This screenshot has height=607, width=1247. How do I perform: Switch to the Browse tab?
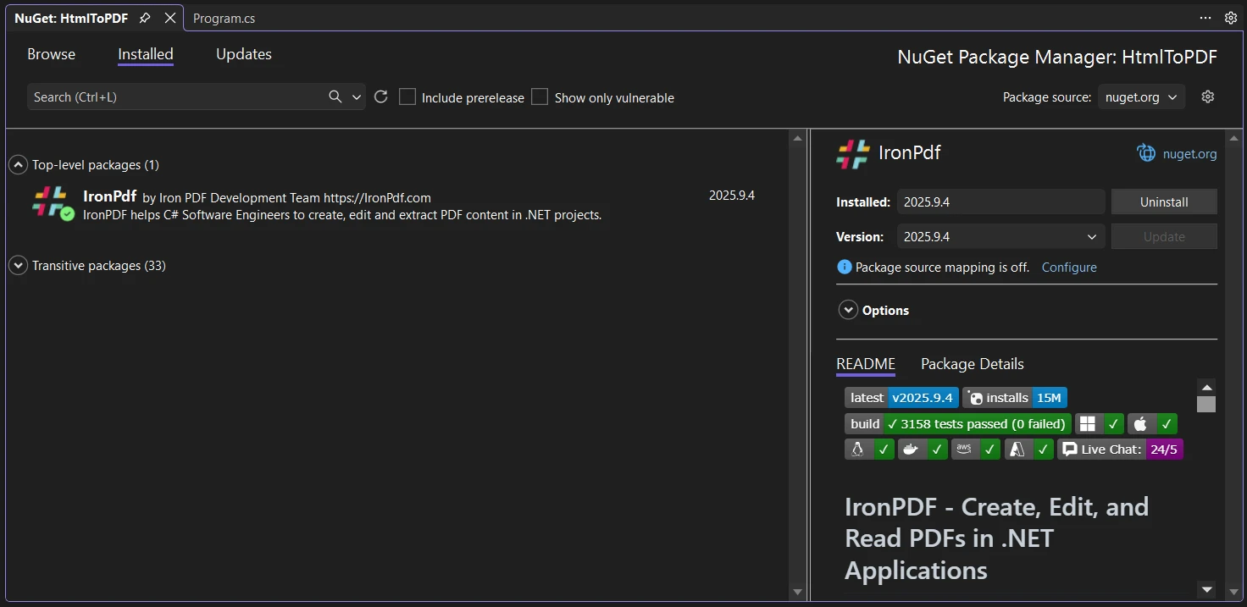click(x=51, y=54)
